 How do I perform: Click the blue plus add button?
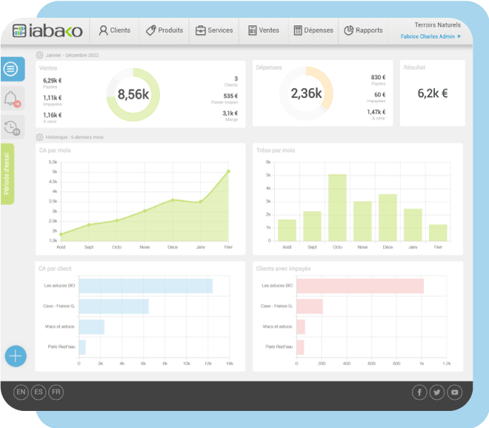tap(16, 356)
